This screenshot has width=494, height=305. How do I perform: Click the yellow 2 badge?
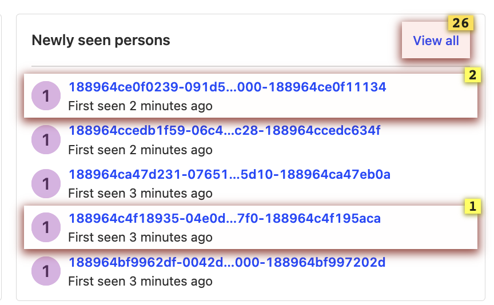click(472, 75)
